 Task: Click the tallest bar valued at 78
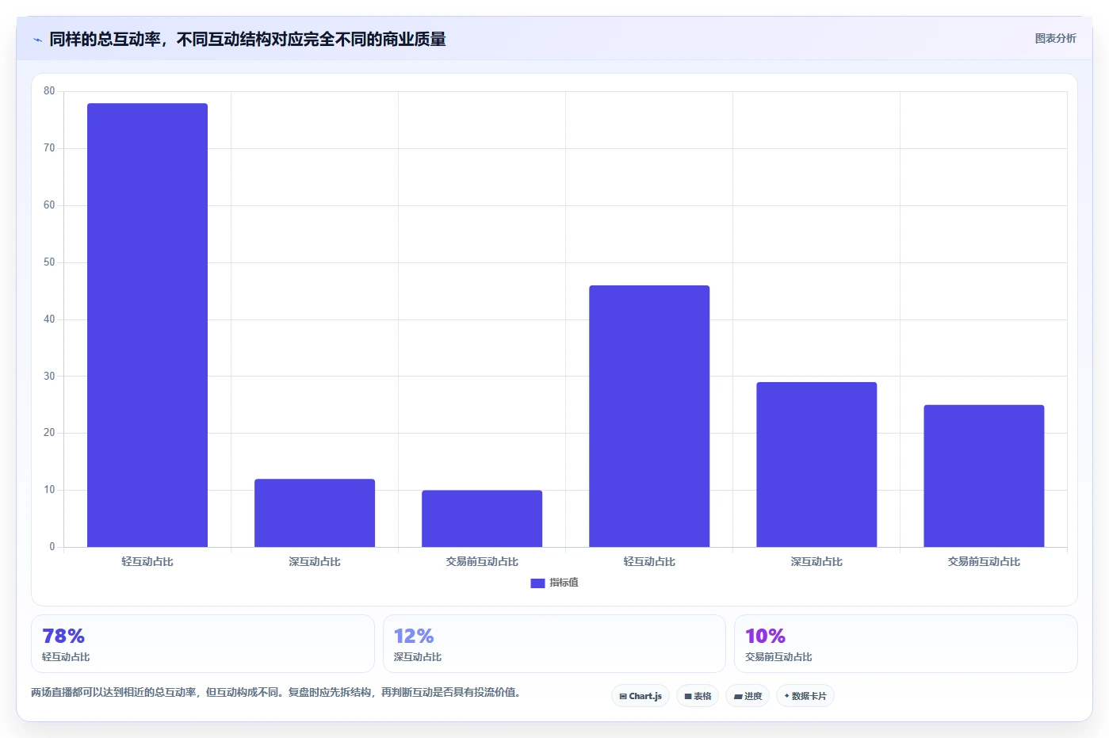pos(147,325)
